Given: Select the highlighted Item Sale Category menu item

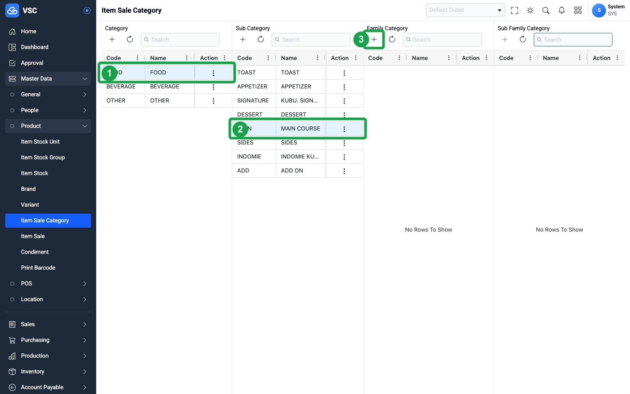Looking at the screenshot, I should click(48, 221).
